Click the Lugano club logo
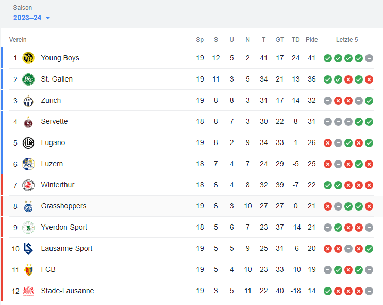This screenshot has width=383, height=305. [x=28, y=143]
